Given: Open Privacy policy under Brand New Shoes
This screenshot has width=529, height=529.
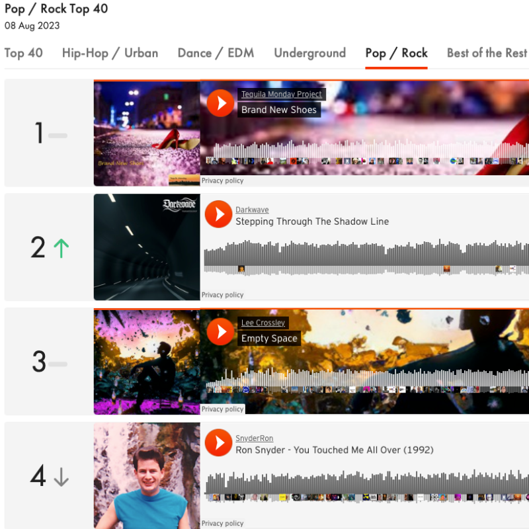Looking at the screenshot, I should tap(222, 181).
